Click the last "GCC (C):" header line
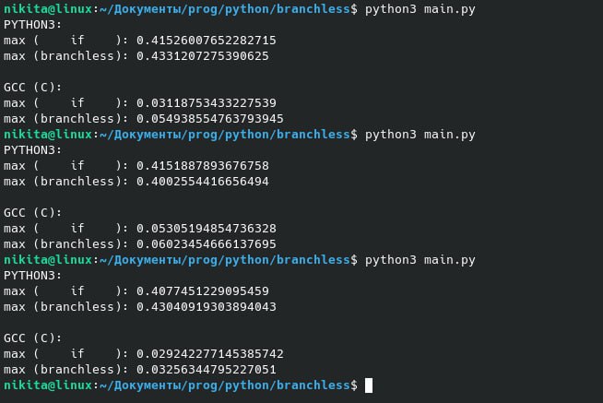The image size is (603, 403). (x=33, y=338)
